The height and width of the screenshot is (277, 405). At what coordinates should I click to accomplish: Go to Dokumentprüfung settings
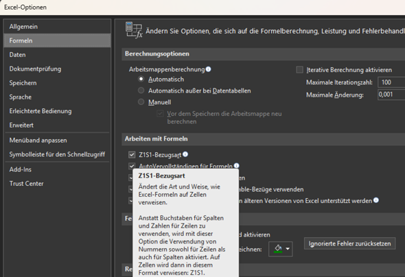(x=58, y=69)
